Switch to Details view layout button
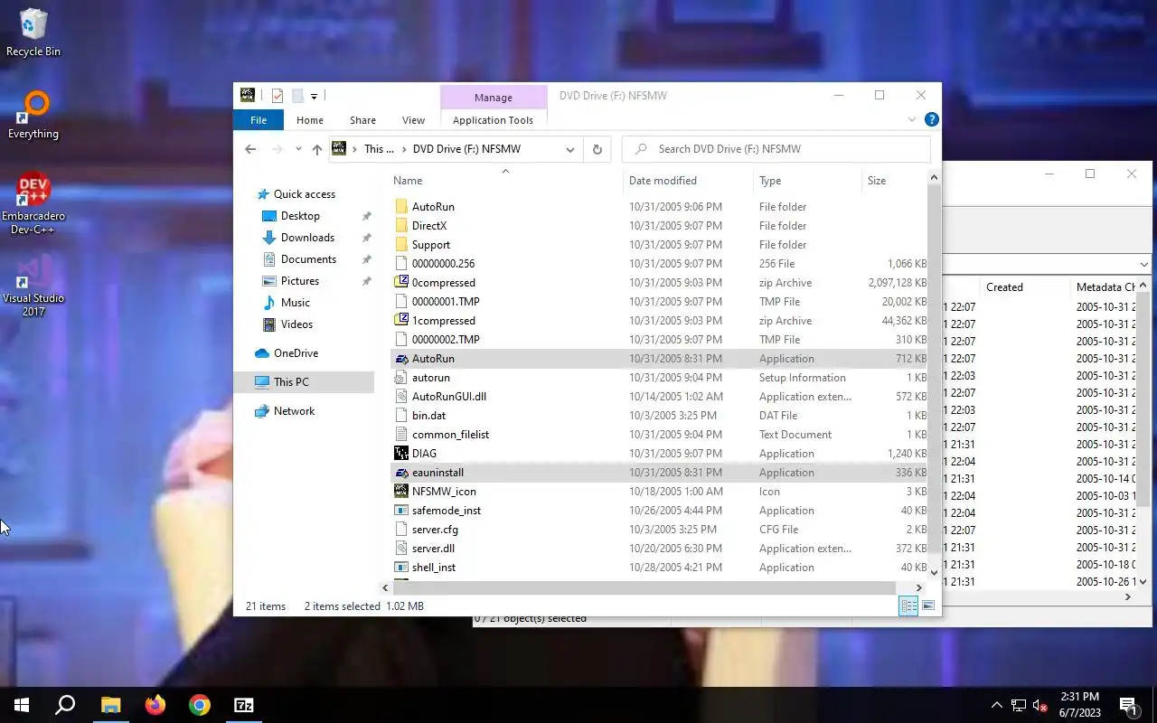This screenshot has width=1157, height=723. pyautogui.click(x=908, y=606)
